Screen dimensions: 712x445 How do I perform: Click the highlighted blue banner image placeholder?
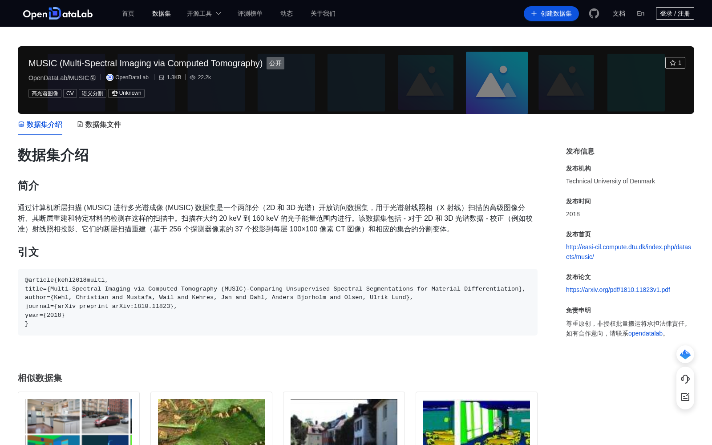[497, 83]
